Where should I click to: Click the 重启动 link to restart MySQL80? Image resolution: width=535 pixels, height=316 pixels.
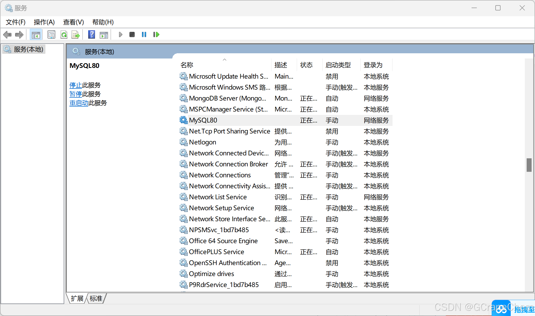tap(79, 103)
